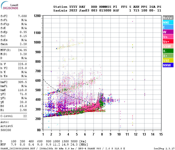Click the AXN value 715
Viewport: 175px width, 150px height.
(x=136, y=10)
